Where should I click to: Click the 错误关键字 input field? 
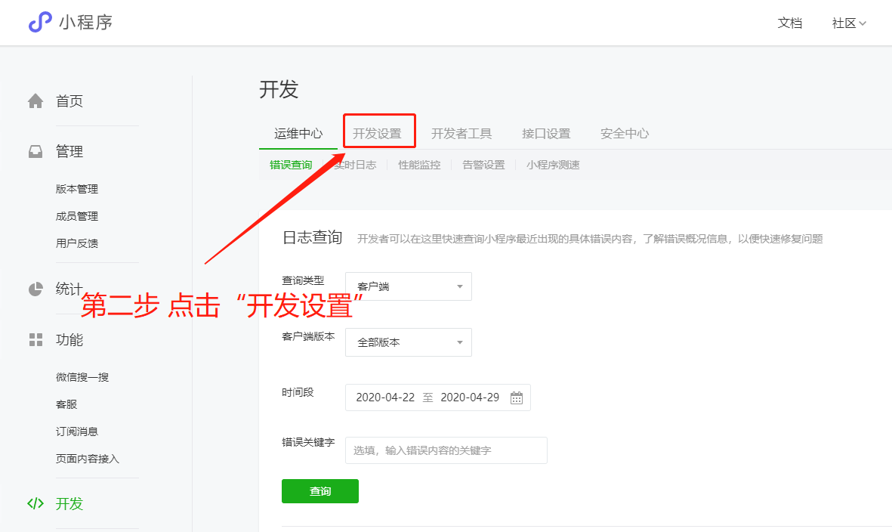[446, 450]
